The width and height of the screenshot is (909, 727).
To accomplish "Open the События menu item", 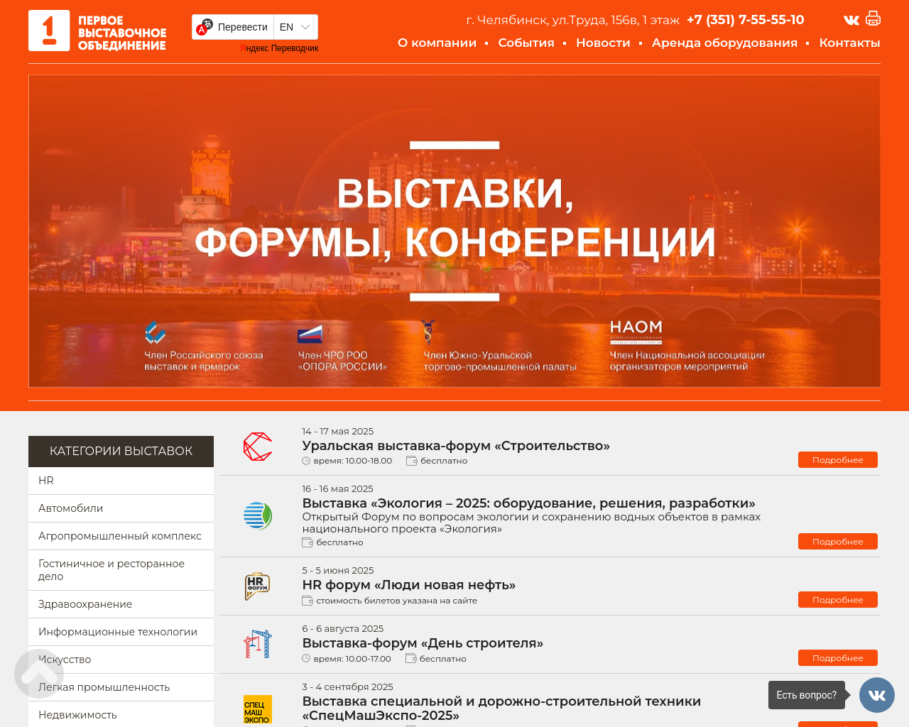I will point(526,43).
